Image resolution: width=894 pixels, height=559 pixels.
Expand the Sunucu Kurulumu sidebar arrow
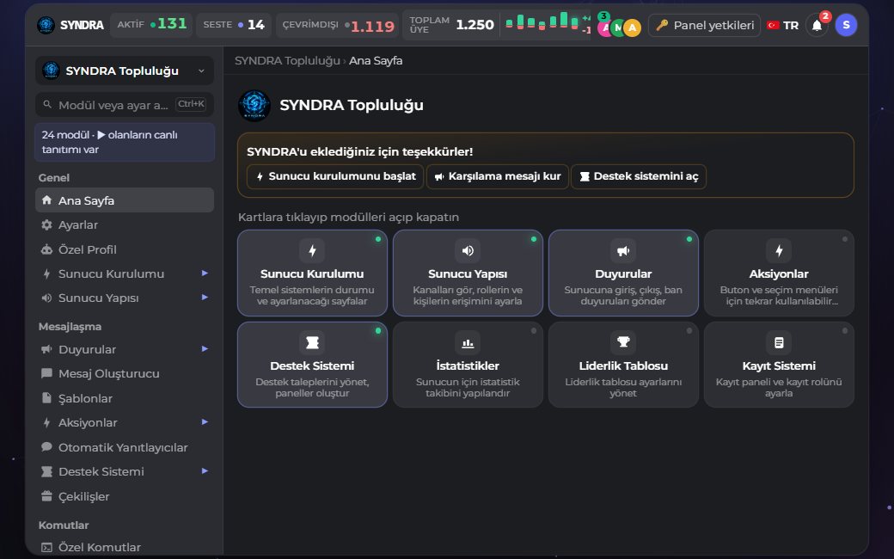click(205, 273)
